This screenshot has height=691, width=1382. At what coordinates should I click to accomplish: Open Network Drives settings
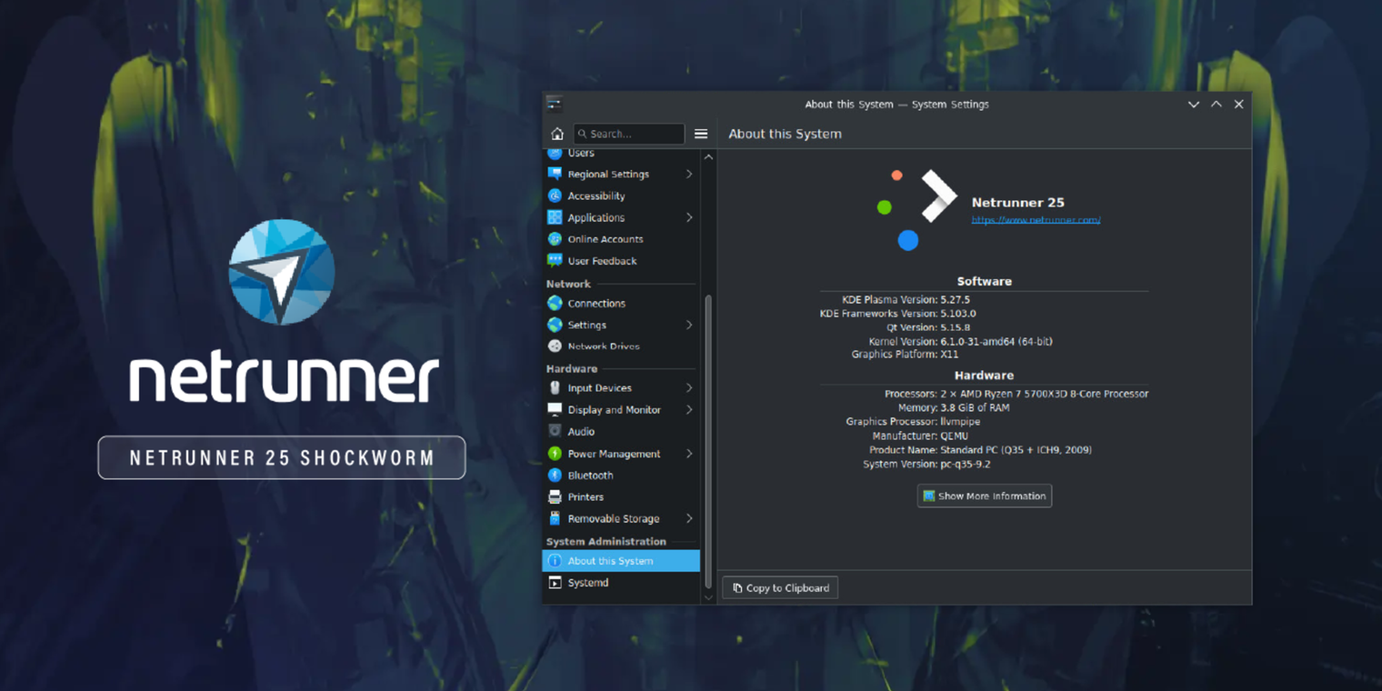(x=603, y=346)
